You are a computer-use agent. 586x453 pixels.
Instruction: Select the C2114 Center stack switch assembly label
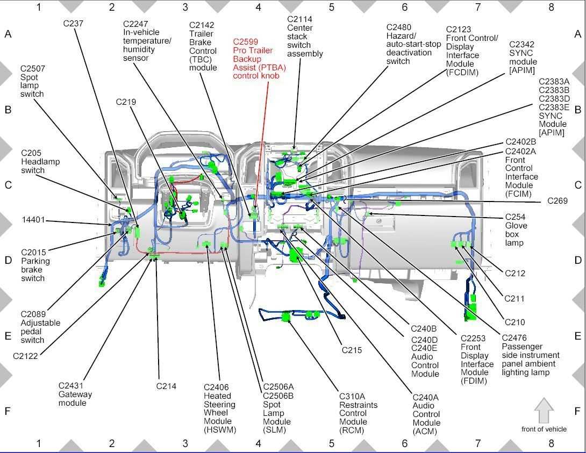pos(305,36)
